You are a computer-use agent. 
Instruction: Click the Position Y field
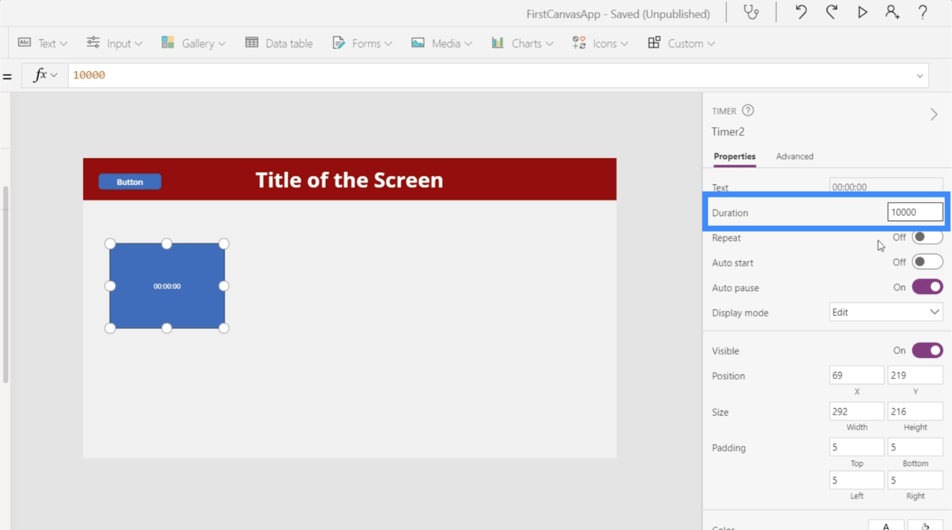pos(915,375)
